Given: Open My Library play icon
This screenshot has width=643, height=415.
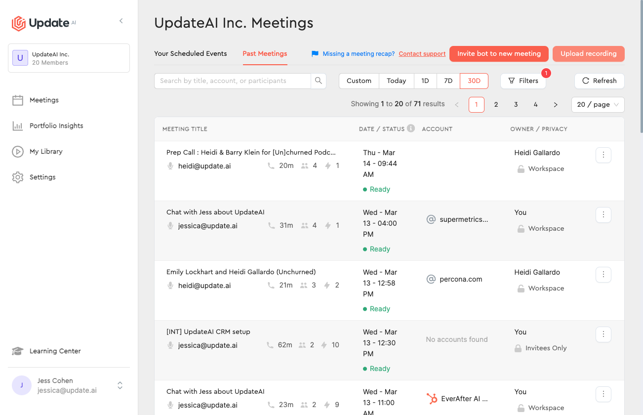Looking at the screenshot, I should tap(18, 152).
